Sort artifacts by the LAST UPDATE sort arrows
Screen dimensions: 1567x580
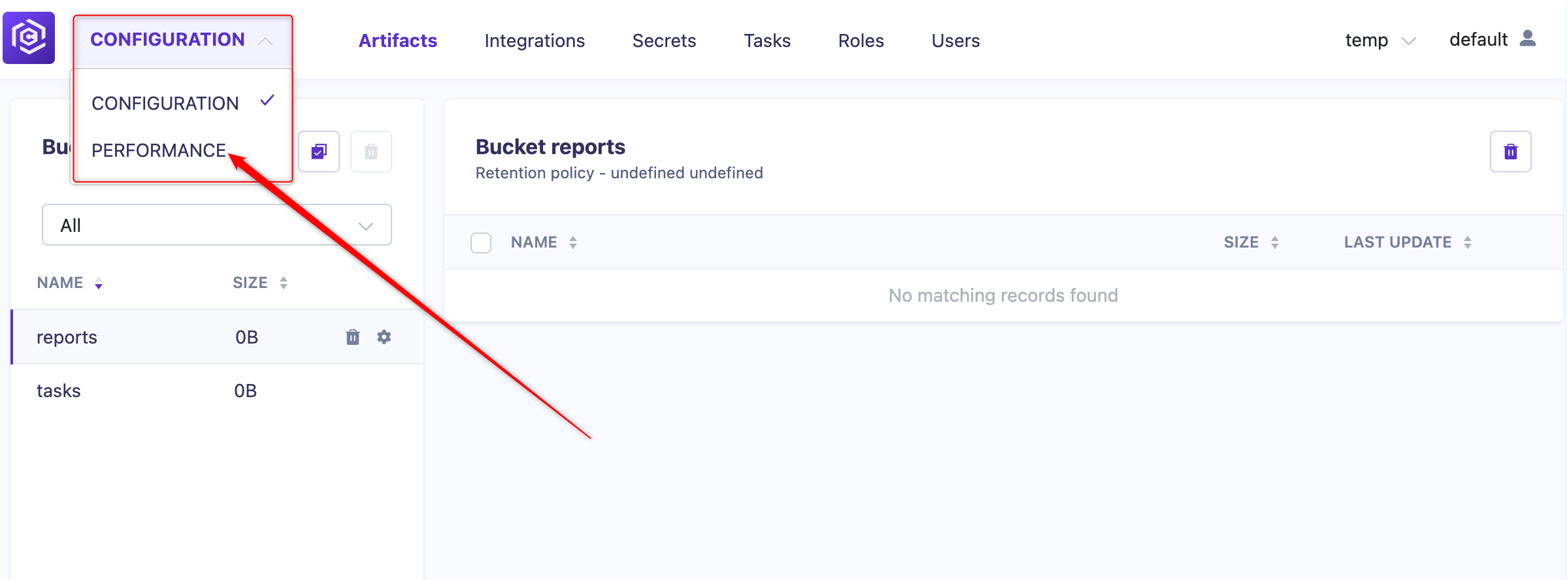pos(1468,242)
